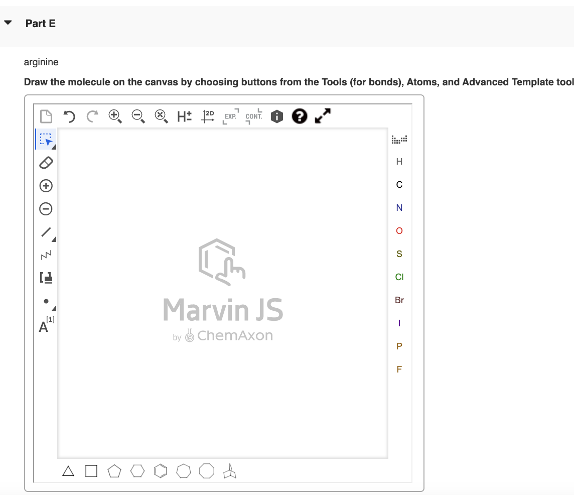Click the Undo button
This screenshot has width=574, height=495.
69,116
